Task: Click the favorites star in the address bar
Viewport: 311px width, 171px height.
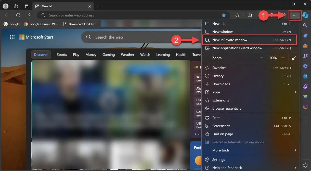Action: point(224,15)
